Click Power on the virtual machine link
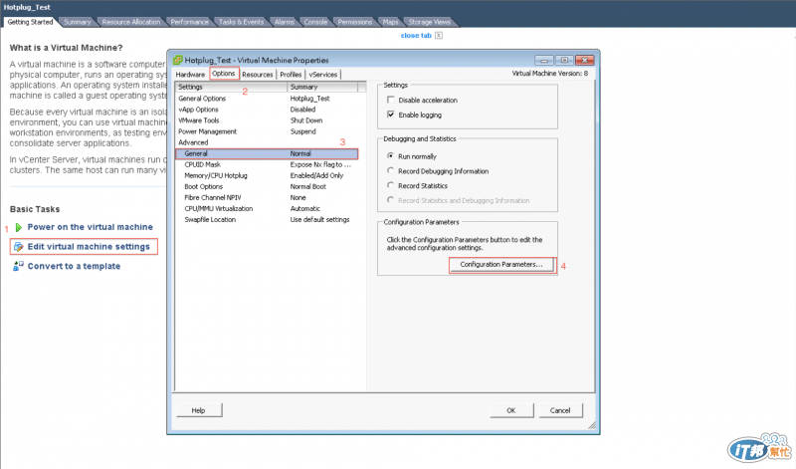 pos(90,227)
